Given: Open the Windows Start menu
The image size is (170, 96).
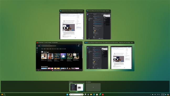Looking at the screenshot, I should [x=67, y=94].
